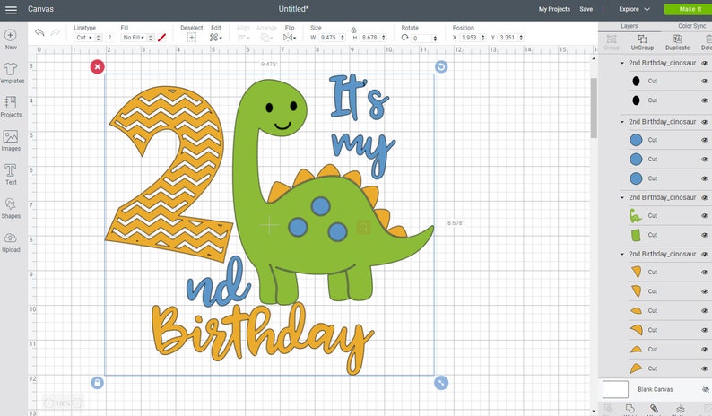The width and height of the screenshot is (712, 416).
Task: Click the My Projects link
Action: pyautogui.click(x=554, y=9)
